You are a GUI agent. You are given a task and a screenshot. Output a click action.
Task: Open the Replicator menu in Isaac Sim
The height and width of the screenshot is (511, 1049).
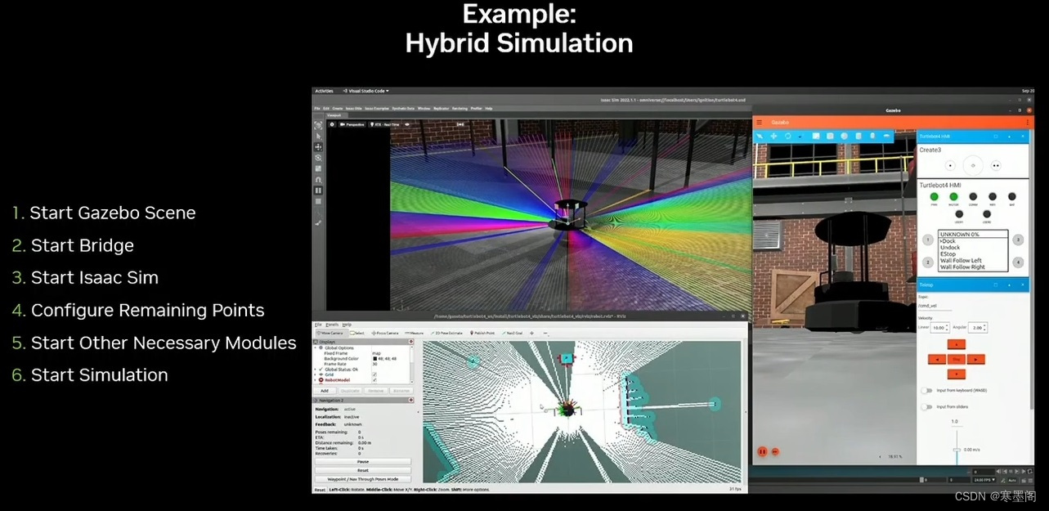point(441,108)
